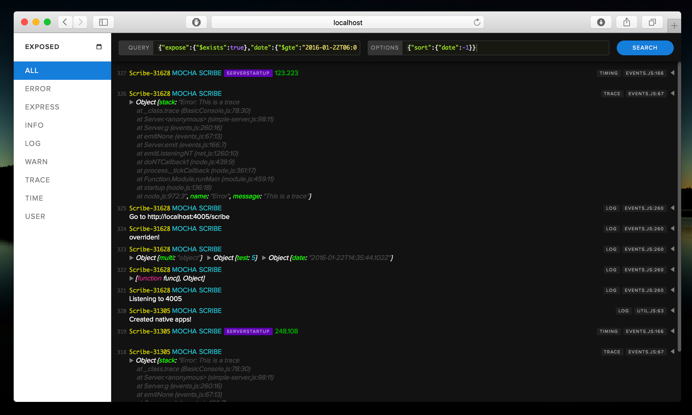Click the reload page icon

(x=477, y=22)
